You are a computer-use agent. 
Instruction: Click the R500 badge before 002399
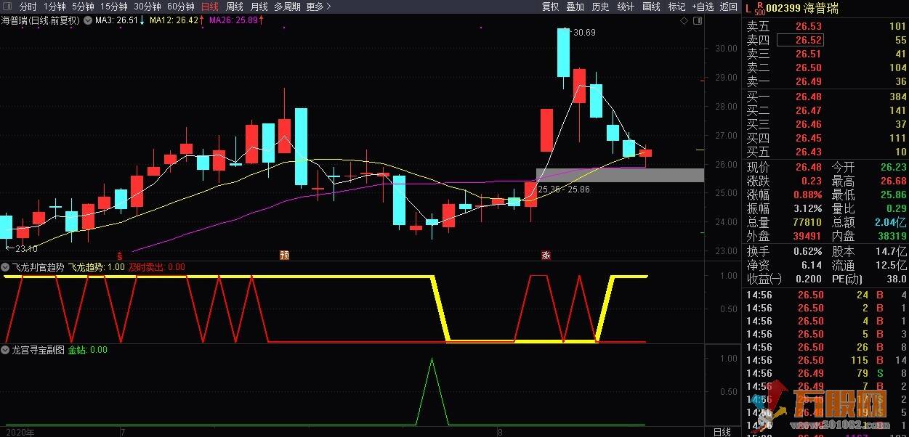(x=759, y=8)
